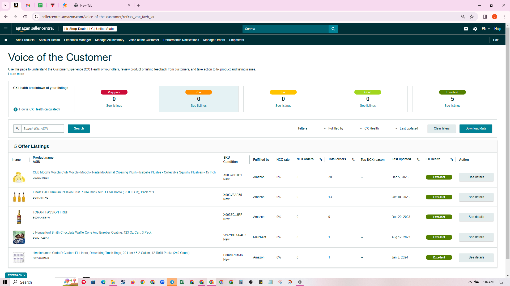Close the FEEDBACK tab with X
This screenshot has height=286, width=510.
24,275
